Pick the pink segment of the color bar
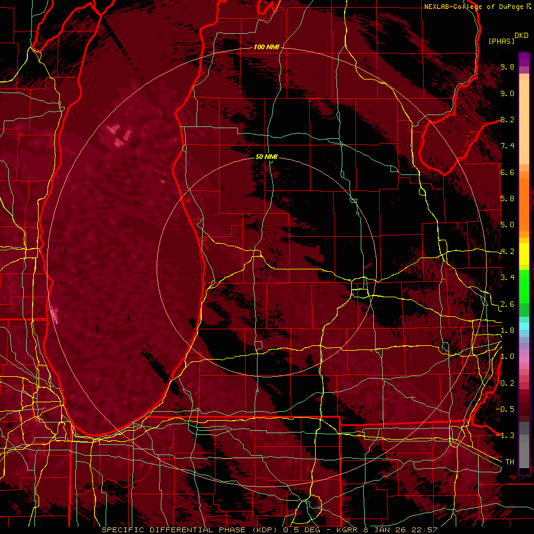 [x=524, y=360]
